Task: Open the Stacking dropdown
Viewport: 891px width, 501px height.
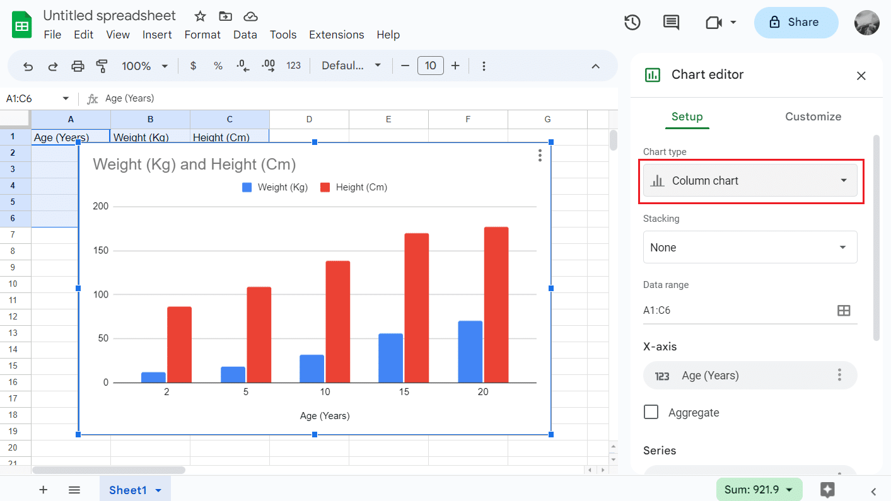Action: [x=750, y=247]
